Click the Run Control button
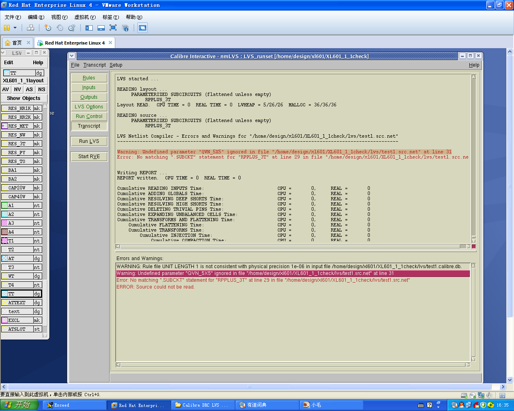Screen dimensions: 514x411 pyautogui.click(x=89, y=116)
